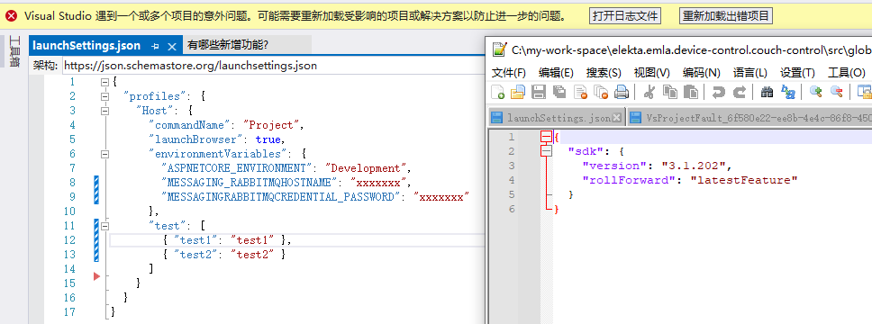The height and width of the screenshot is (324, 872).
Task: Click New file icon in Notepad++ toolbar
Action: tap(498, 93)
